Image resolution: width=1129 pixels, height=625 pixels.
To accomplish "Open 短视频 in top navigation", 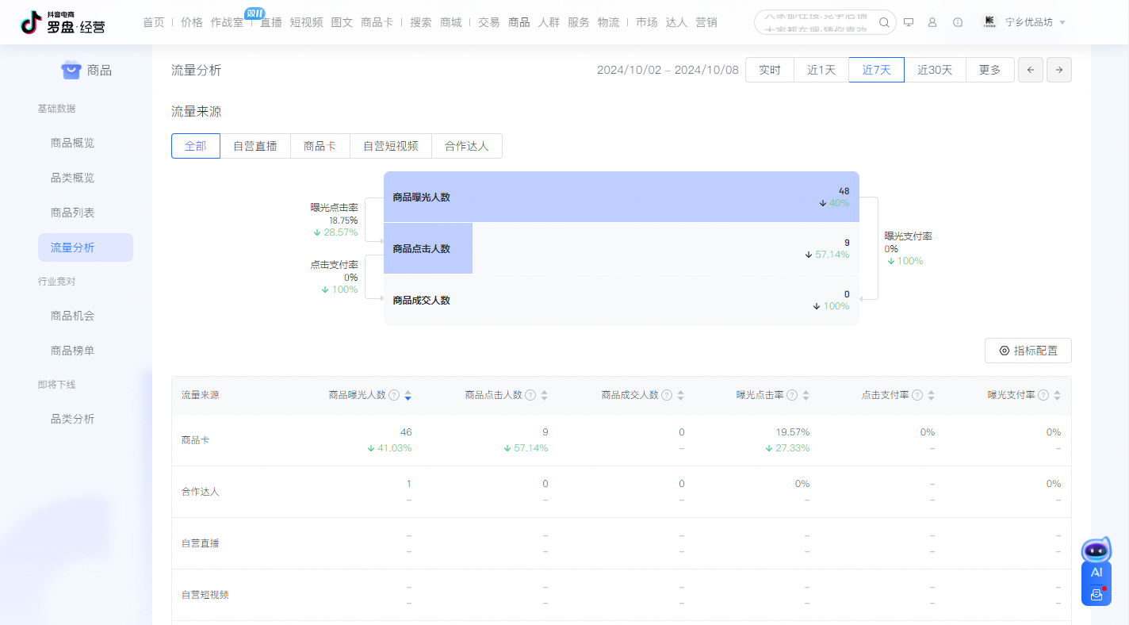I will [x=307, y=22].
